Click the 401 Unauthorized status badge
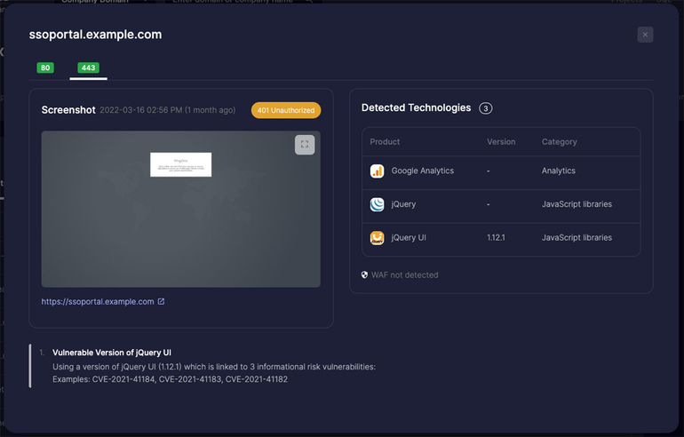The image size is (684, 437). [x=286, y=110]
